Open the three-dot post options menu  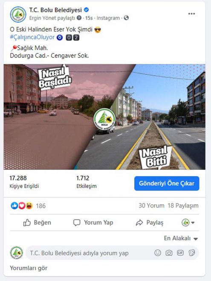pos(191,14)
